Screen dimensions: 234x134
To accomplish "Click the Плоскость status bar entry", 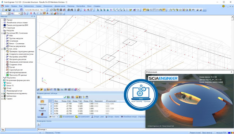I will tap(49, 133).
